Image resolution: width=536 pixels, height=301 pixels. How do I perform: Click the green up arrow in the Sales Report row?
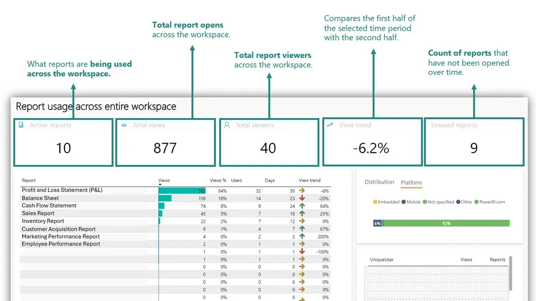302,214
